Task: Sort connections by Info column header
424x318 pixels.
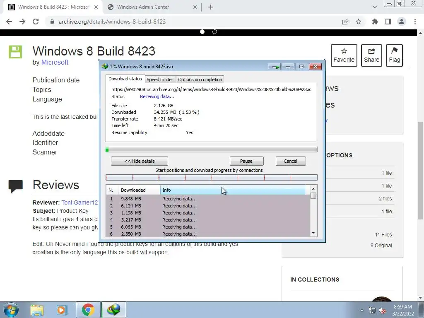Action: [233, 190]
